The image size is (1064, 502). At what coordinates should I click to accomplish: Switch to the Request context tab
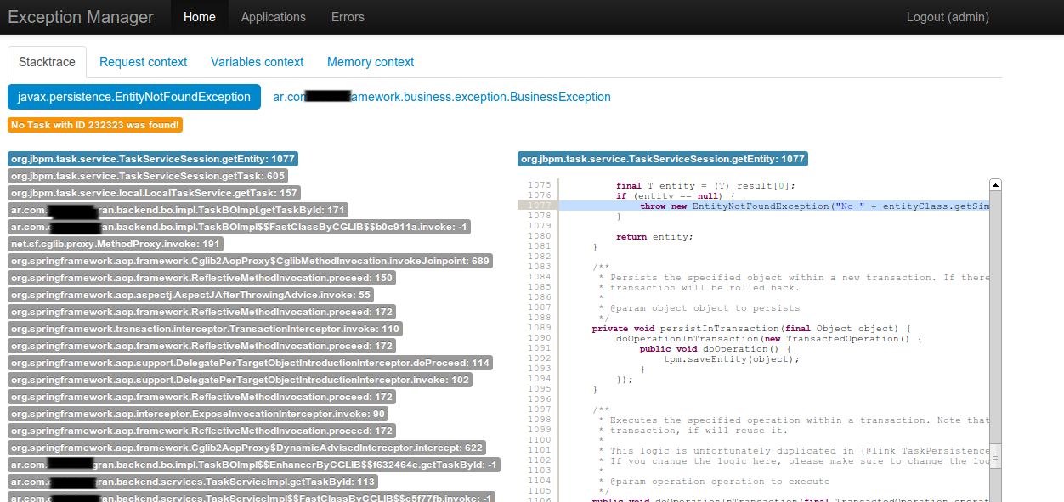point(144,62)
